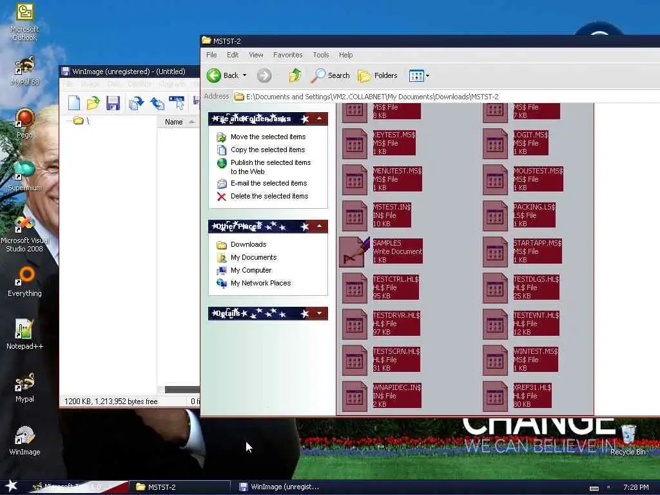Click the Explorer address bar path
The width and height of the screenshot is (660, 495).
372,97
